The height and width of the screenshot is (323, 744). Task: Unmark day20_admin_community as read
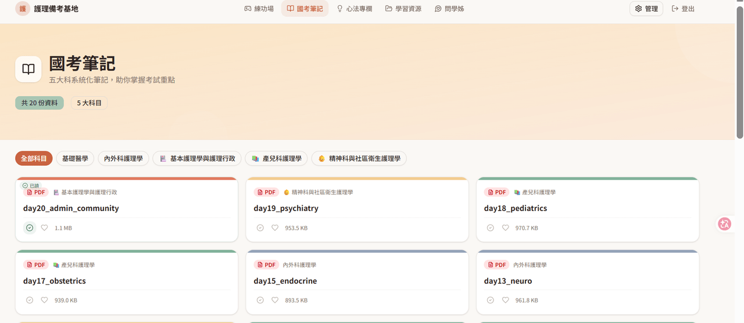pos(30,228)
